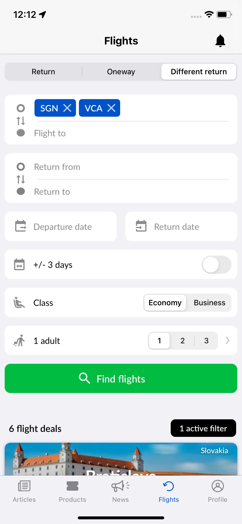This screenshot has height=524, width=242.
Task: Open the Products tab icon
Action: point(72,486)
